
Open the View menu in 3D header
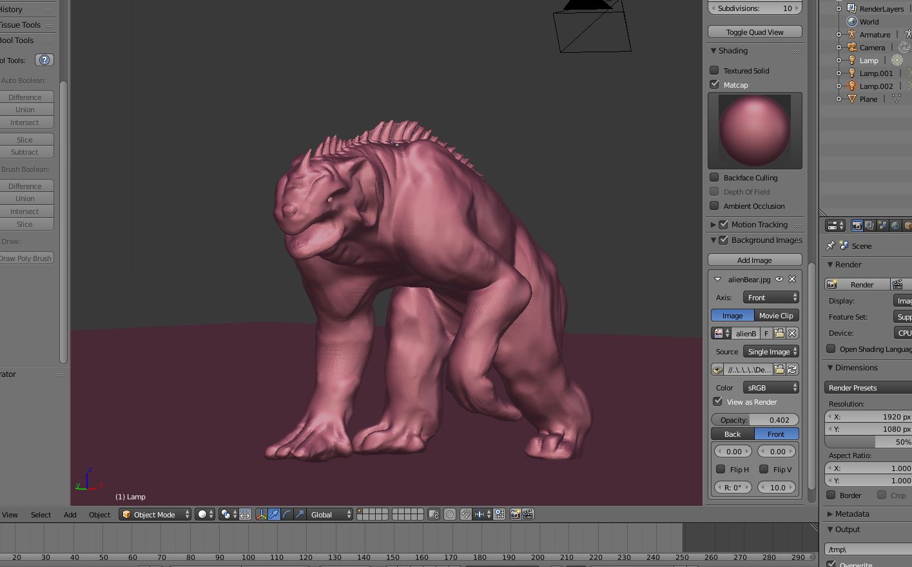(x=10, y=514)
